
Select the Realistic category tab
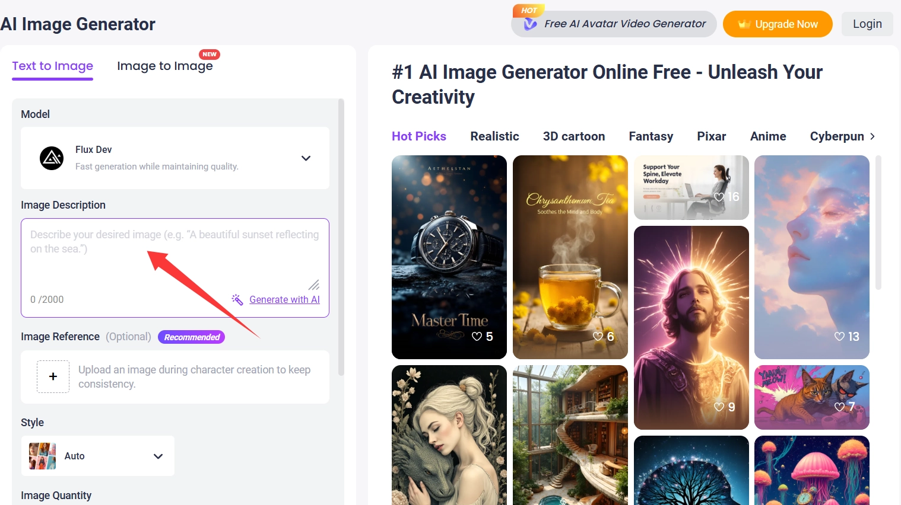pos(494,136)
